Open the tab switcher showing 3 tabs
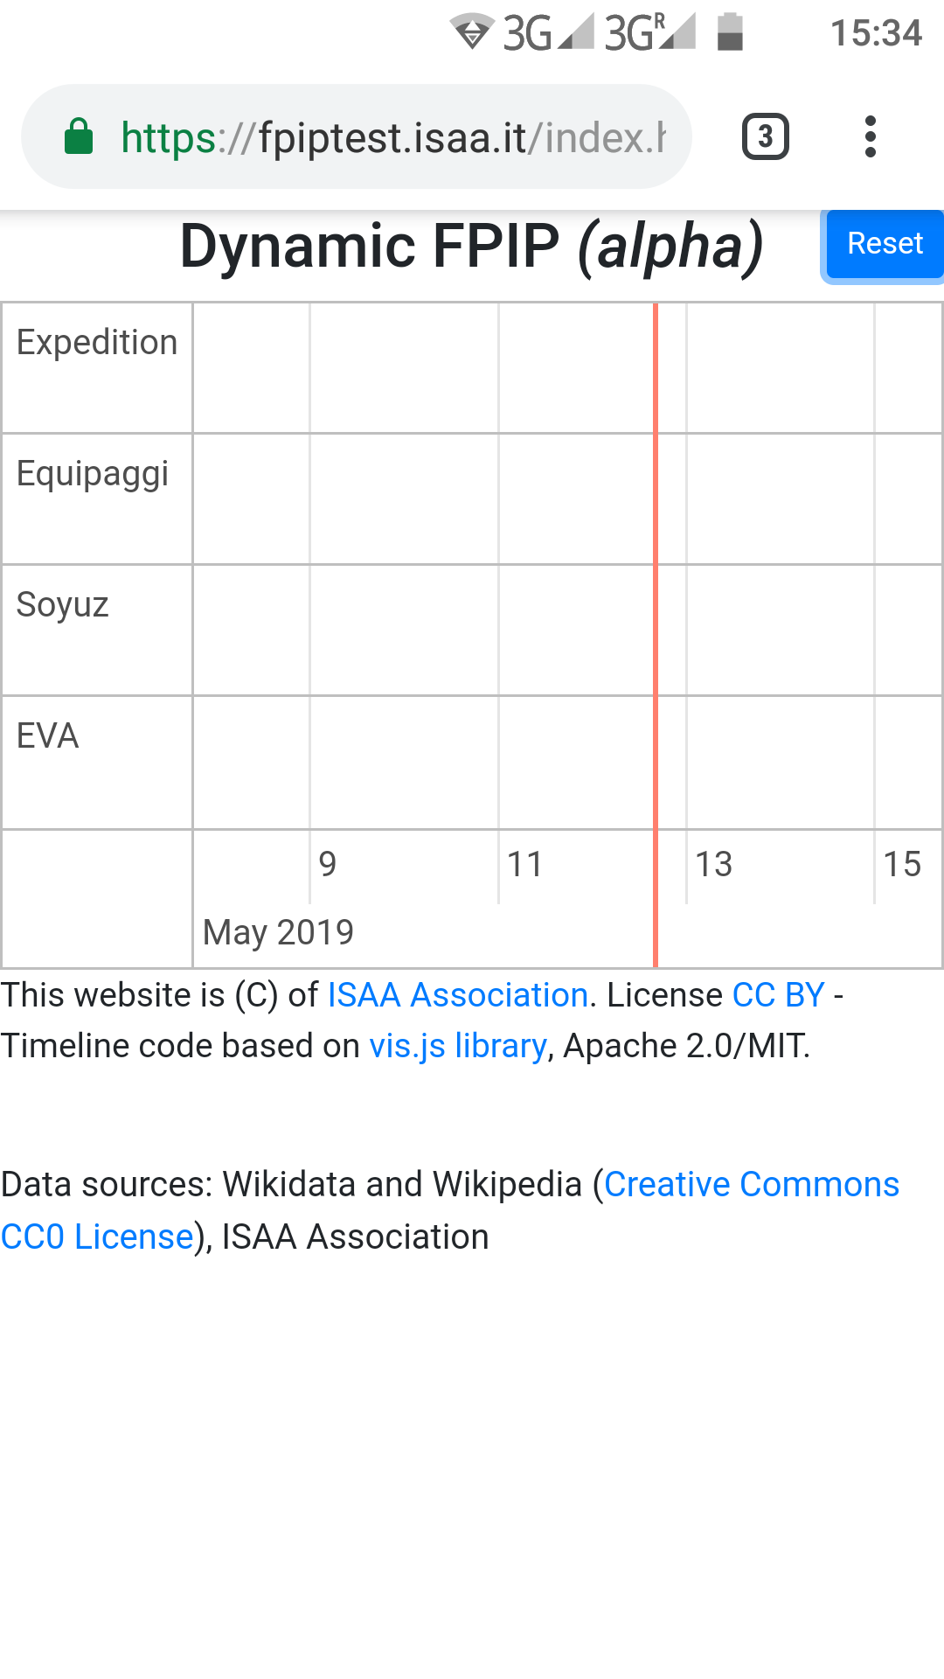944x1679 pixels. [765, 137]
